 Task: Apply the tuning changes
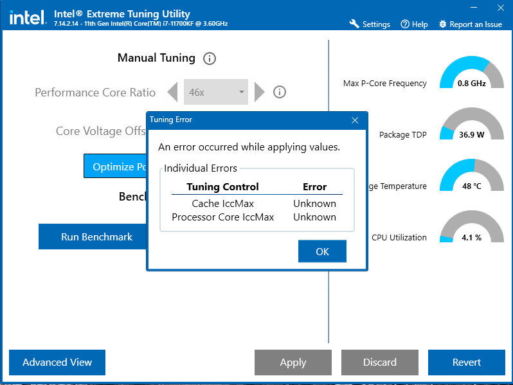[292, 362]
